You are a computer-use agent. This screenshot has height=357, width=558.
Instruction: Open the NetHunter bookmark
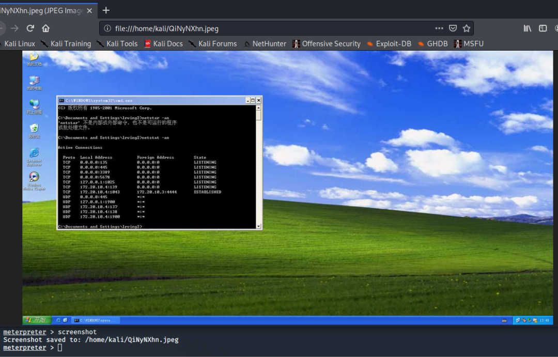[265, 44]
